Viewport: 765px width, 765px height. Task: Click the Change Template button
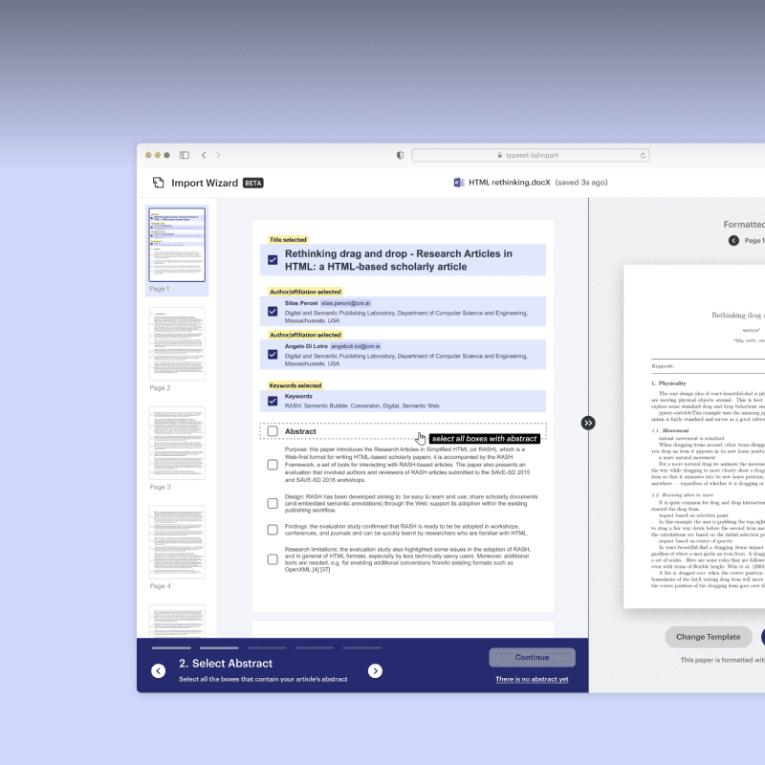pyautogui.click(x=708, y=637)
